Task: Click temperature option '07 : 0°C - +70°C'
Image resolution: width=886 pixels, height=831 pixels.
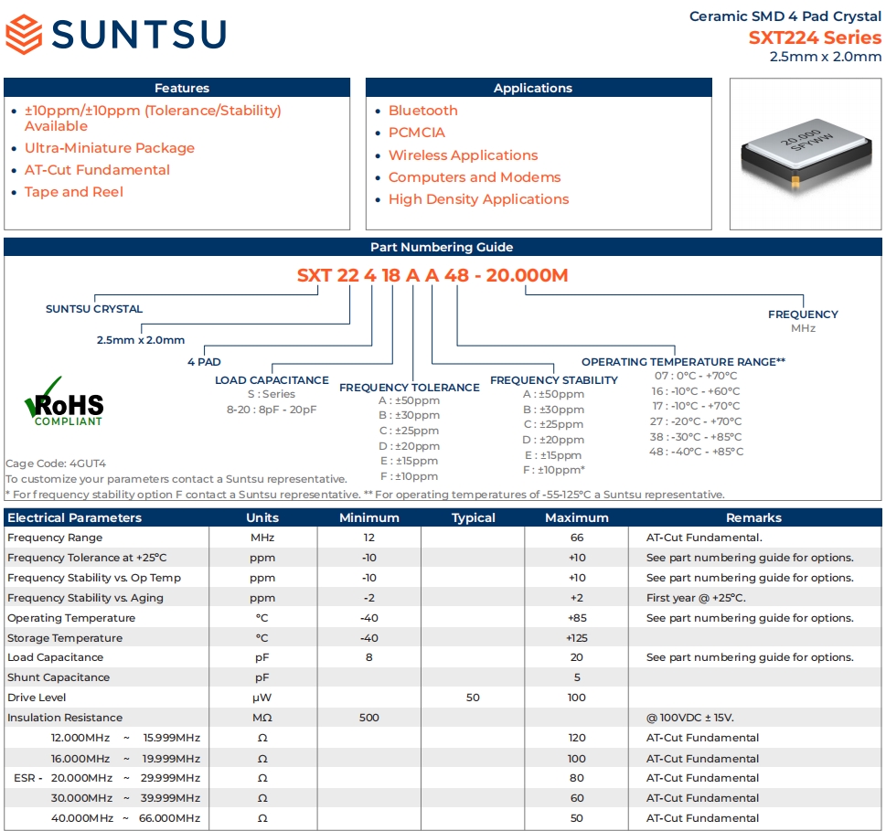Action: pyautogui.click(x=696, y=376)
